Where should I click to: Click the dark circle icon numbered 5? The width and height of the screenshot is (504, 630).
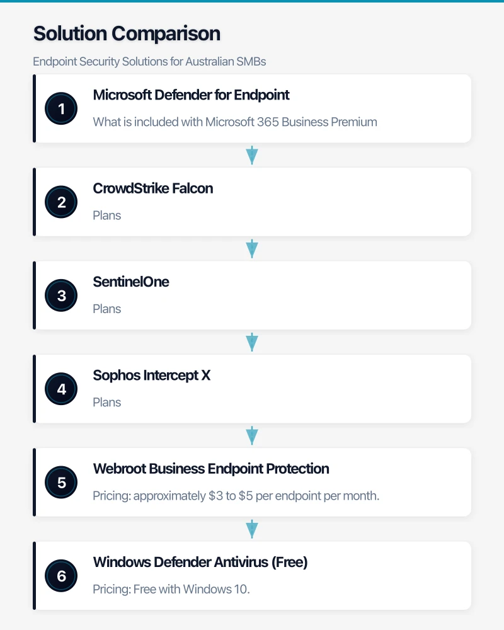(61, 482)
